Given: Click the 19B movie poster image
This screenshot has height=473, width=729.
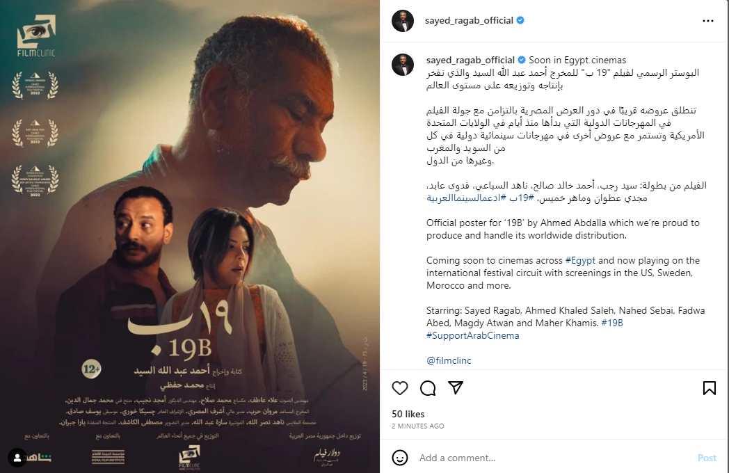Looking at the screenshot, I should coord(190,236).
